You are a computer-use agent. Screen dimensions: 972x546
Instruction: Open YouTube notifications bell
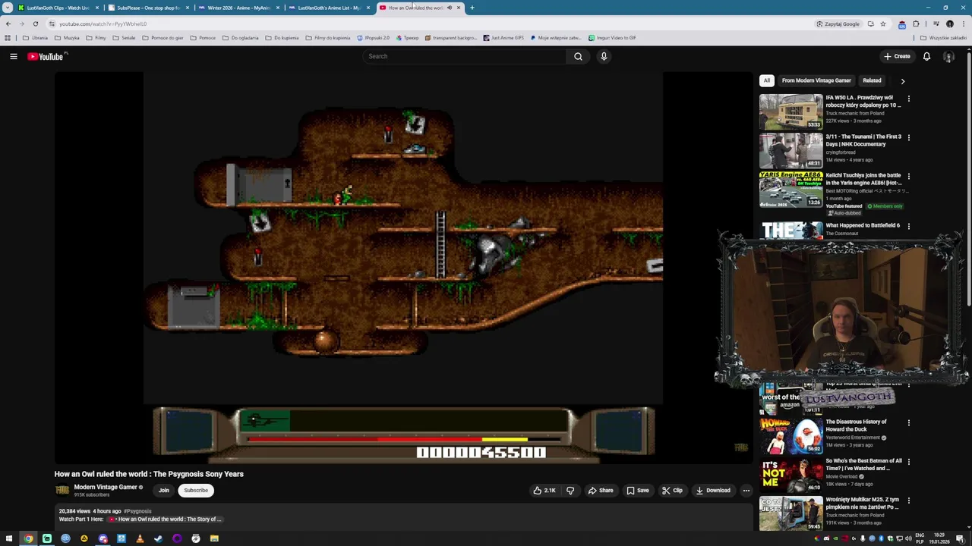coord(926,56)
